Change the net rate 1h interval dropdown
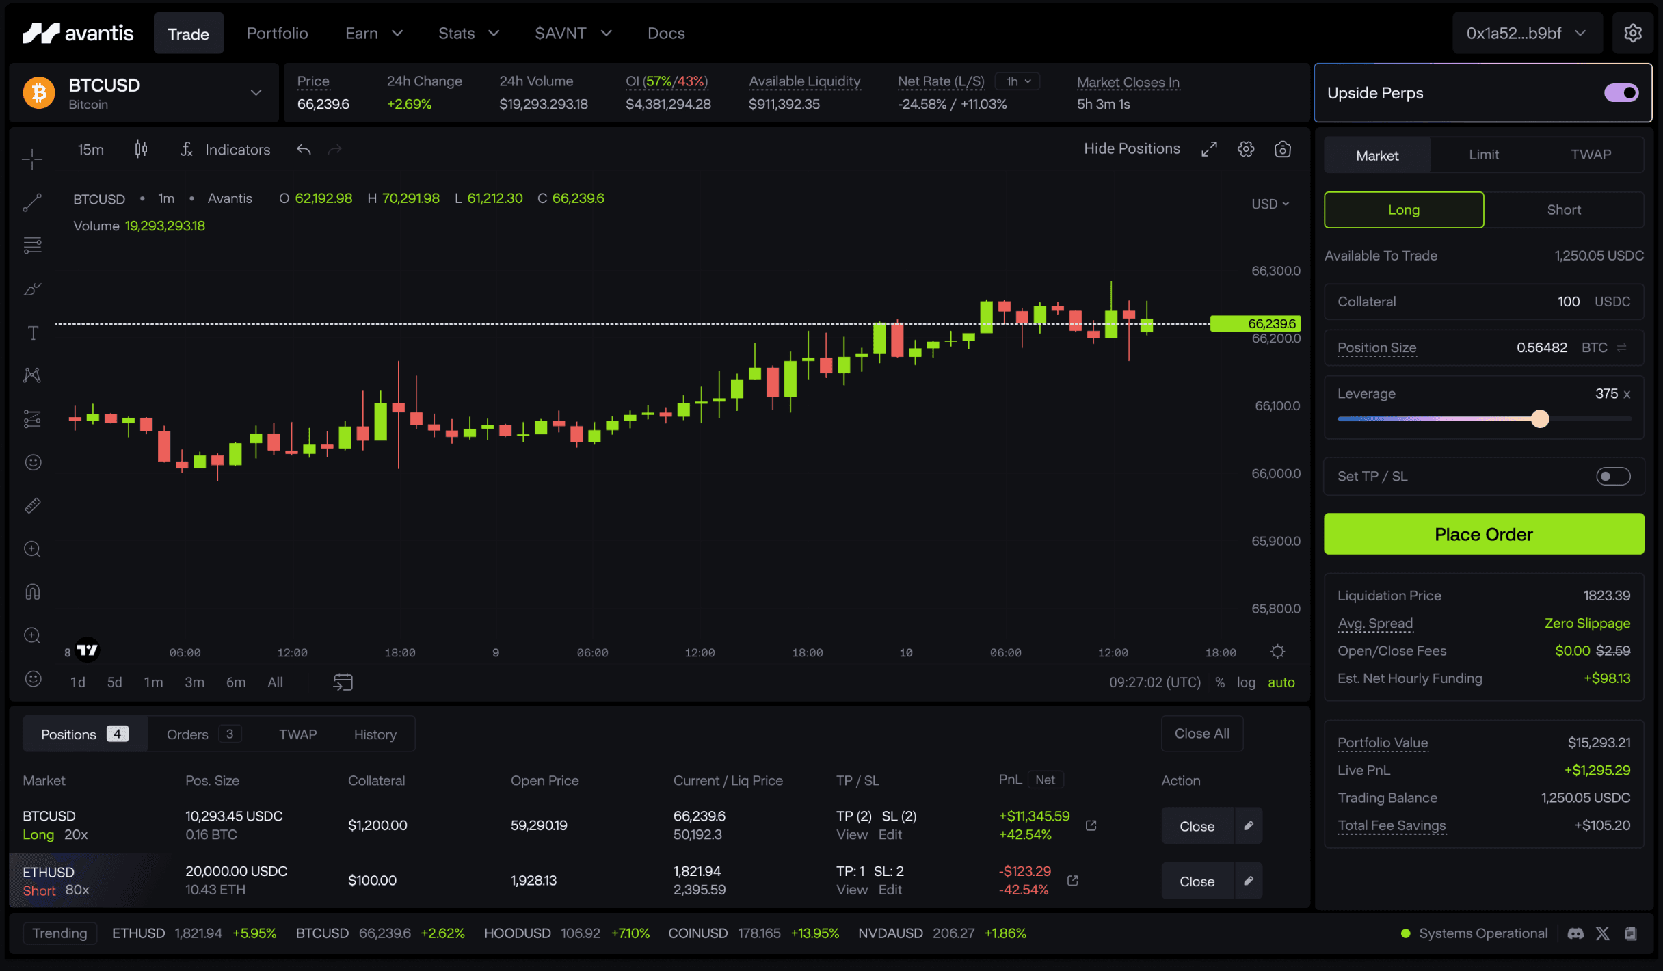 1017,81
